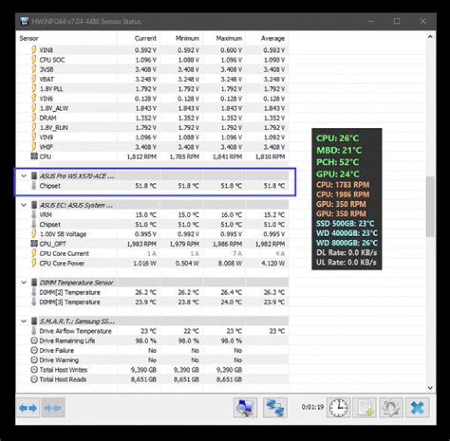The width and height of the screenshot is (450, 441).
Task: Click the Drive Failure status icon
Action: coord(34,350)
